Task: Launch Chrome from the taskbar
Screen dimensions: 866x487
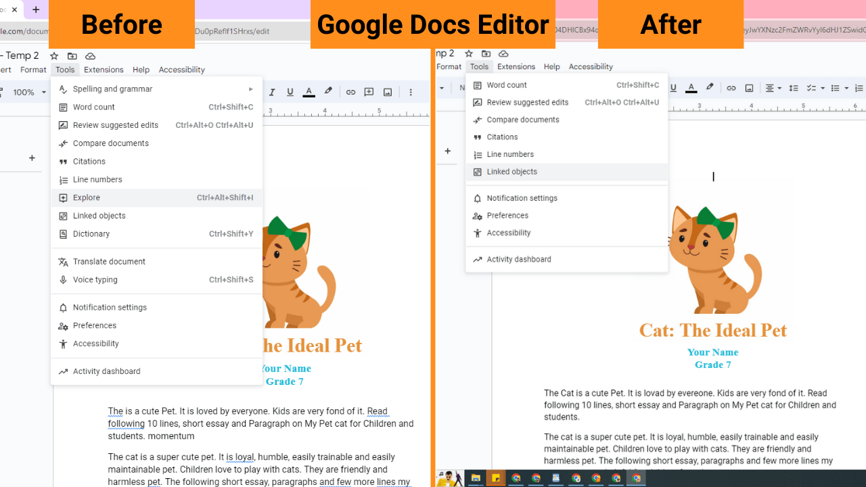Action: coord(516,478)
